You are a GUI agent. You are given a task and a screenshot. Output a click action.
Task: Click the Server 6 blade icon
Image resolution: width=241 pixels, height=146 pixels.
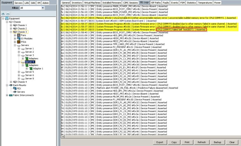point(23,76)
